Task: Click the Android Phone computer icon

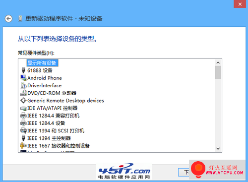Action: pyautogui.click(x=23, y=78)
